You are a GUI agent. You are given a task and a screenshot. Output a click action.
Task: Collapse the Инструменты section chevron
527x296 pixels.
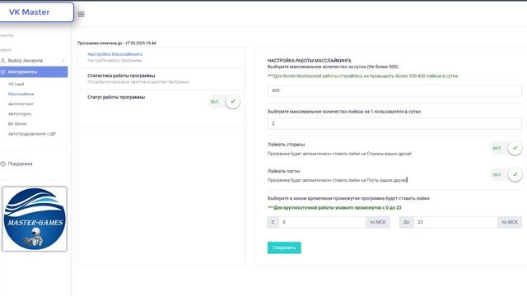63,72
